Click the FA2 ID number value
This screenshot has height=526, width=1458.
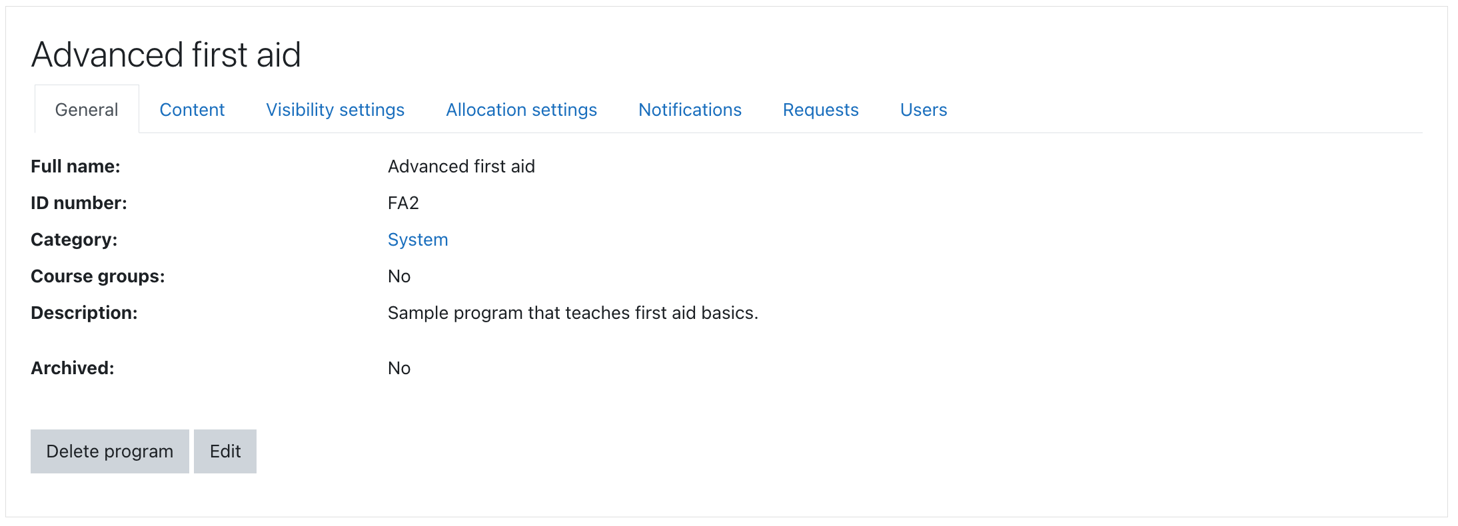pyautogui.click(x=403, y=203)
